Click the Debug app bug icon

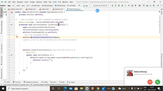tap(122, 6)
